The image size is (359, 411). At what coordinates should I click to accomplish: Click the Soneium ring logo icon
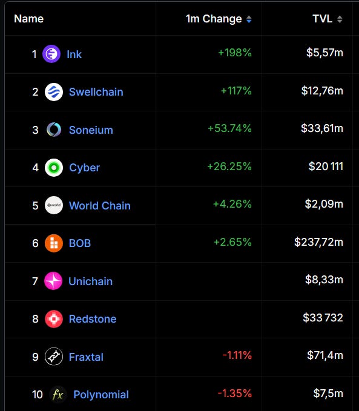54,130
